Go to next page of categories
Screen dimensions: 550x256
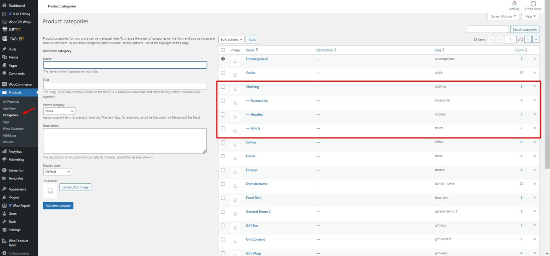tap(528, 39)
